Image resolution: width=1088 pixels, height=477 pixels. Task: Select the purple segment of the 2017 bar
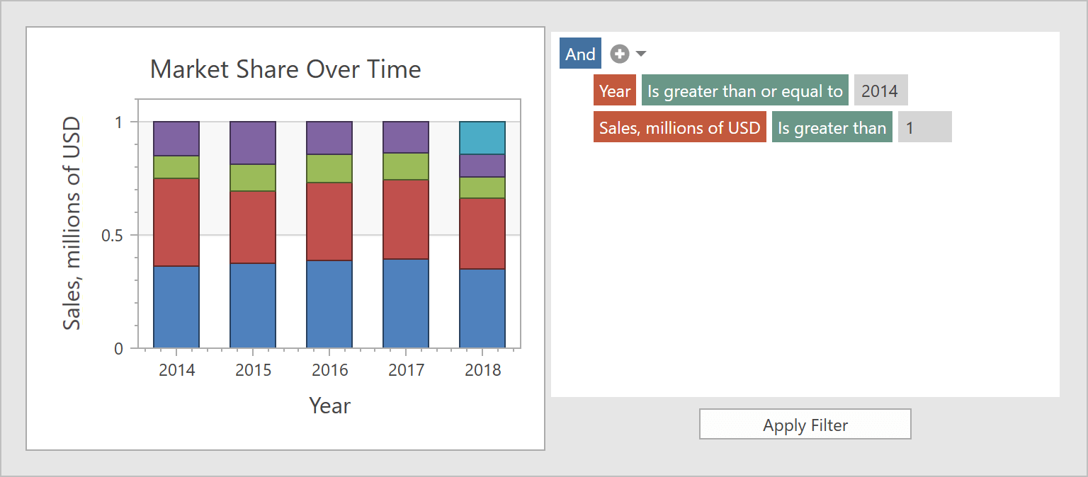click(406, 137)
